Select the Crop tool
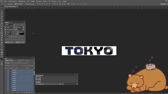The width and height of the screenshot is (168, 94). point(2,19)
